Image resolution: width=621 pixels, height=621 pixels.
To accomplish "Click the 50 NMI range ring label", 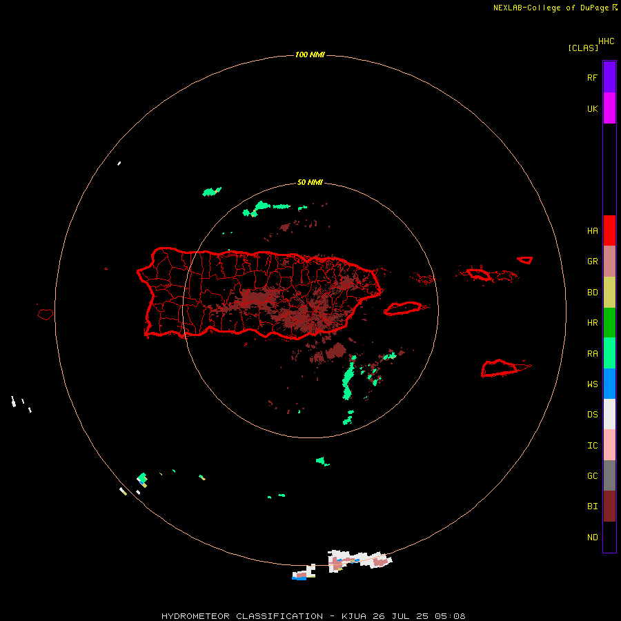I will (310, 182).
